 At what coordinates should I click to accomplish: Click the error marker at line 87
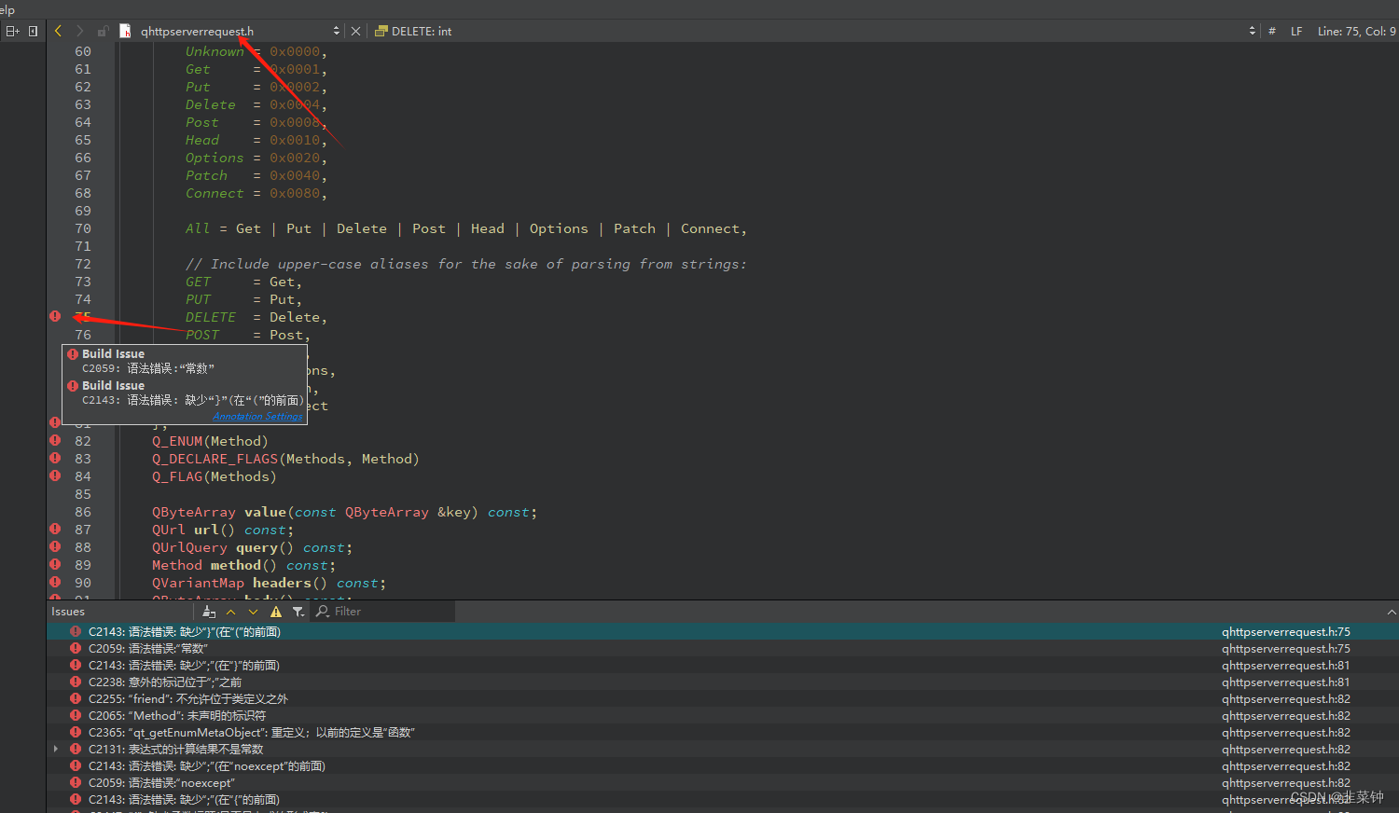coord(55,529)
